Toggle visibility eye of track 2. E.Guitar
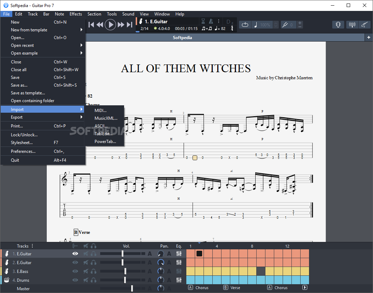 (x=75, y=262)
